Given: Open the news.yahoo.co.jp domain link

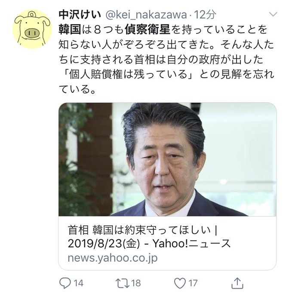Looking at the screenshot, I should tap(113, 258).
